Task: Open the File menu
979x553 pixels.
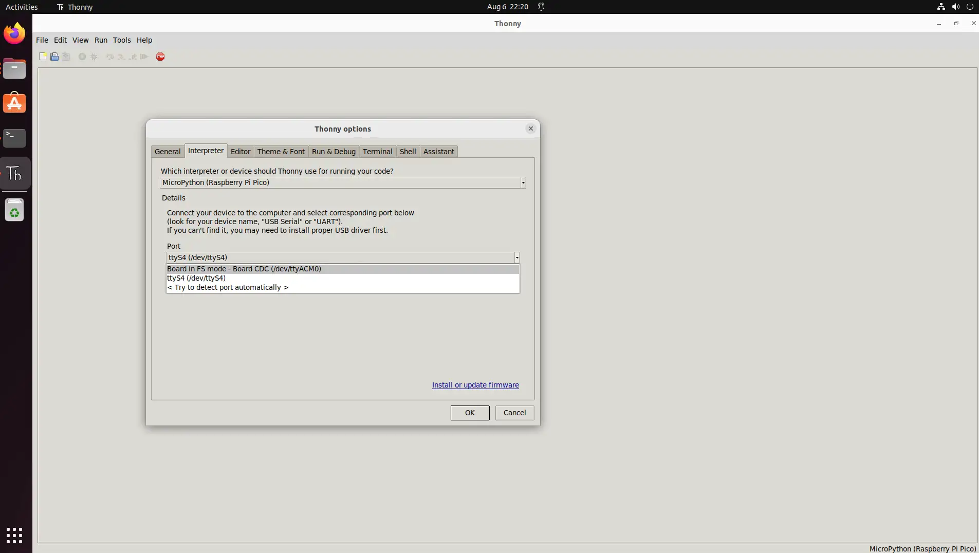Action: (x=42, y=40)
